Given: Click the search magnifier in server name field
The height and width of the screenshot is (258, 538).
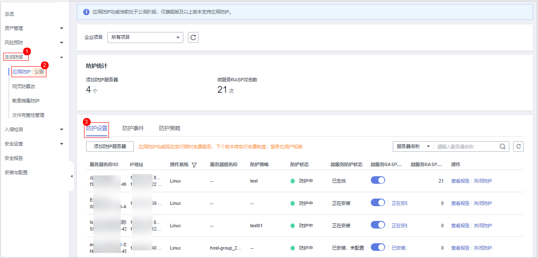Looking at the screenshot, I should click(x=502, y=146).
